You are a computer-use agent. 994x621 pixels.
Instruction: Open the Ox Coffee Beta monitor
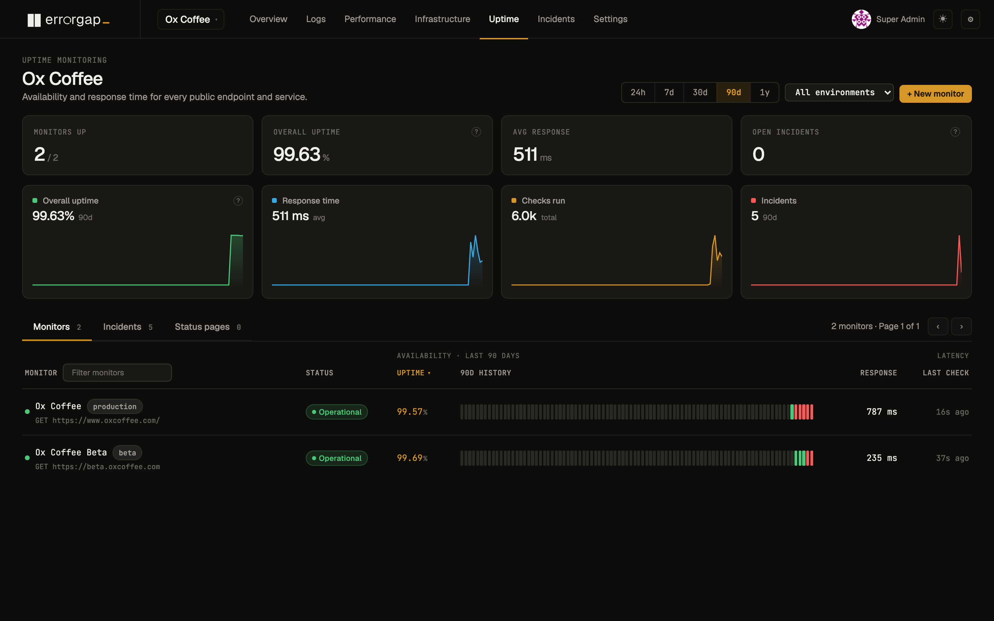click(71, 452)
